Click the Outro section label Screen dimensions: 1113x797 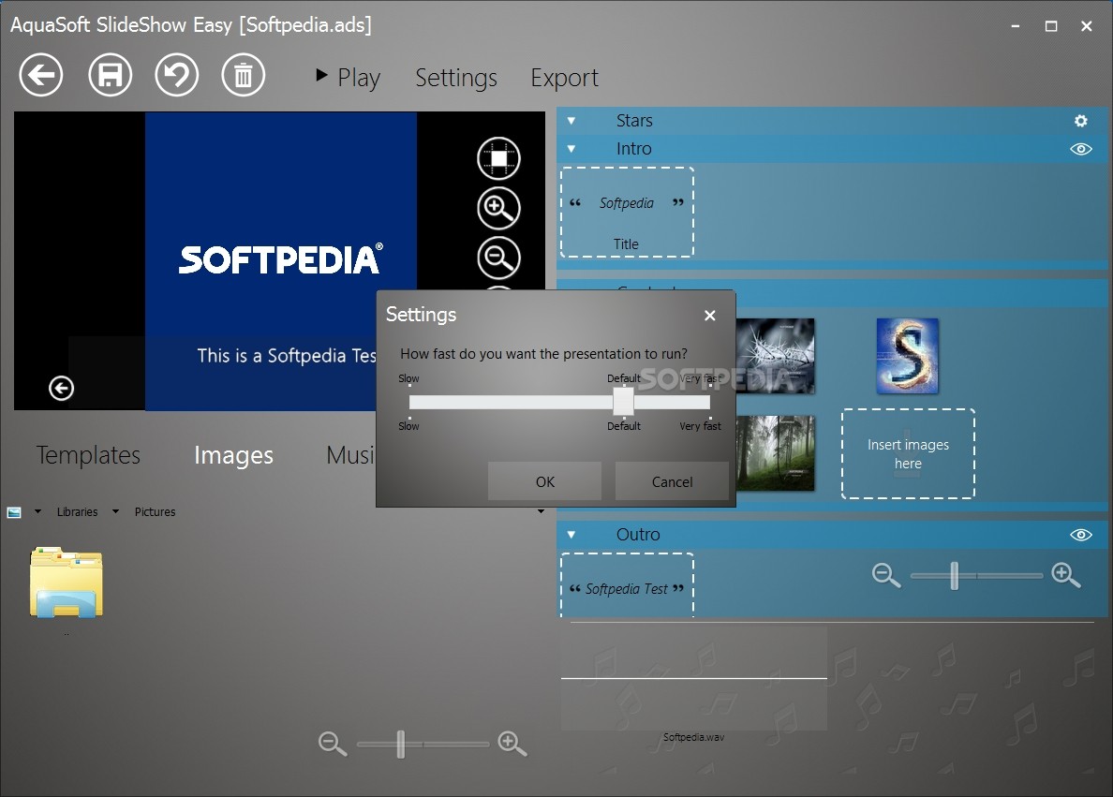click(637, 535)
